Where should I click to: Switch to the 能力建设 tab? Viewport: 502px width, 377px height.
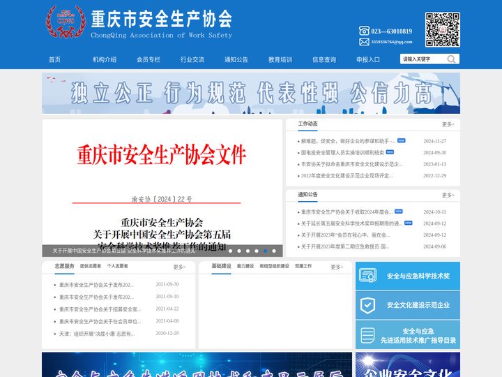(245, 266)
